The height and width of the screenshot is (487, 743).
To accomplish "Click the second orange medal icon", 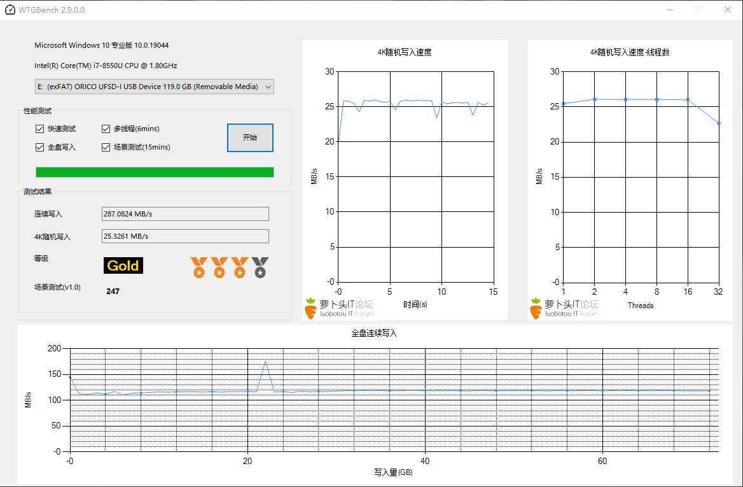I will coord(219,267).
